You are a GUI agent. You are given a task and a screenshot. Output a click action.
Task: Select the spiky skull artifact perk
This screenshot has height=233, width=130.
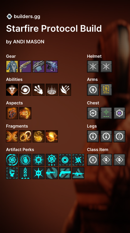point(39,173)
